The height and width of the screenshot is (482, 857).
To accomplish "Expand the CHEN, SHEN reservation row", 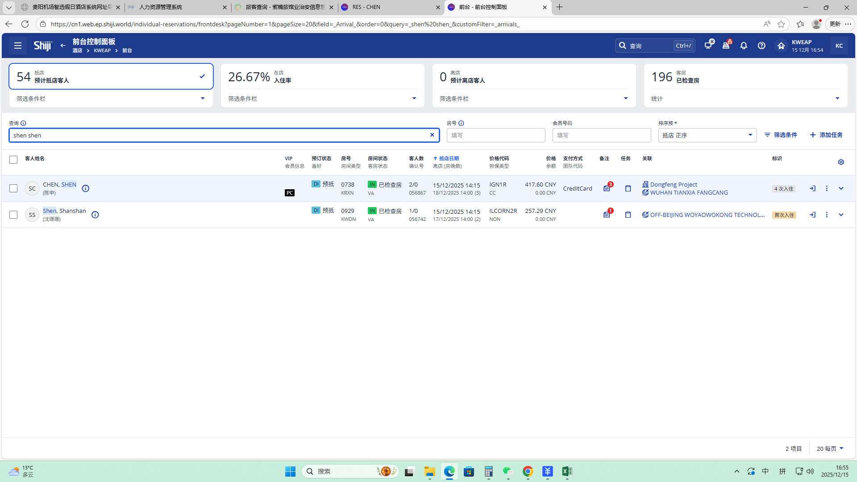I will pyautogui.click(x=841, y=188).
